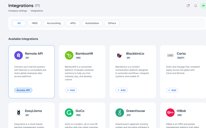This screenshot has height=128, width=206.
Task: Select the Others filter pill
Action: pyautogui.click(x=112, y=23)
